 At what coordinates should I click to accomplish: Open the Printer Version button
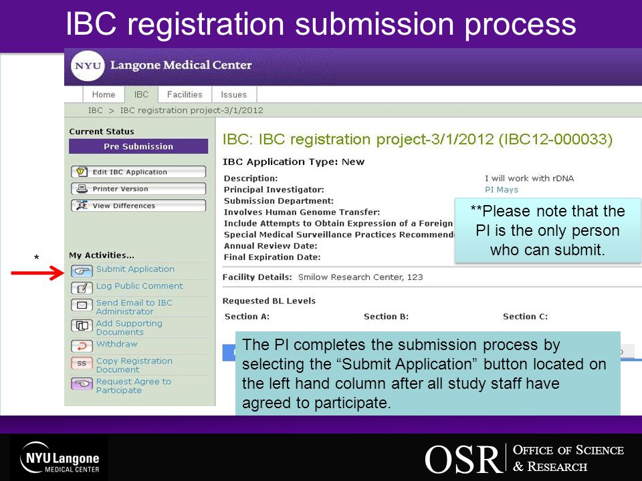click(x=138, y=188)
